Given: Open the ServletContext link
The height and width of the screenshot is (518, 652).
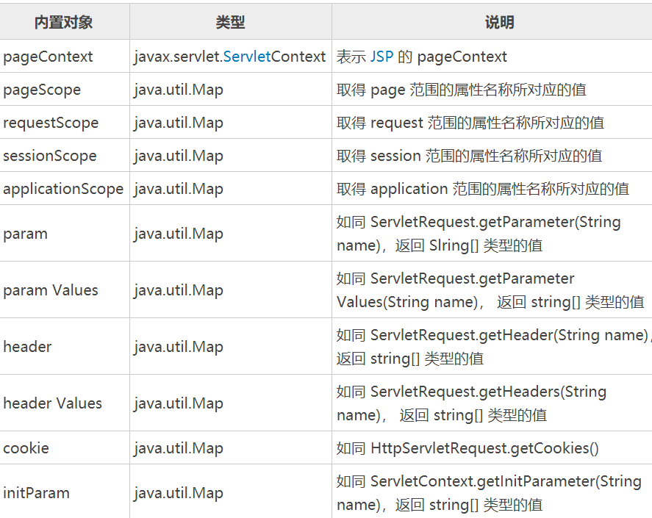Looking at the screenshot, I should [247, 57].
